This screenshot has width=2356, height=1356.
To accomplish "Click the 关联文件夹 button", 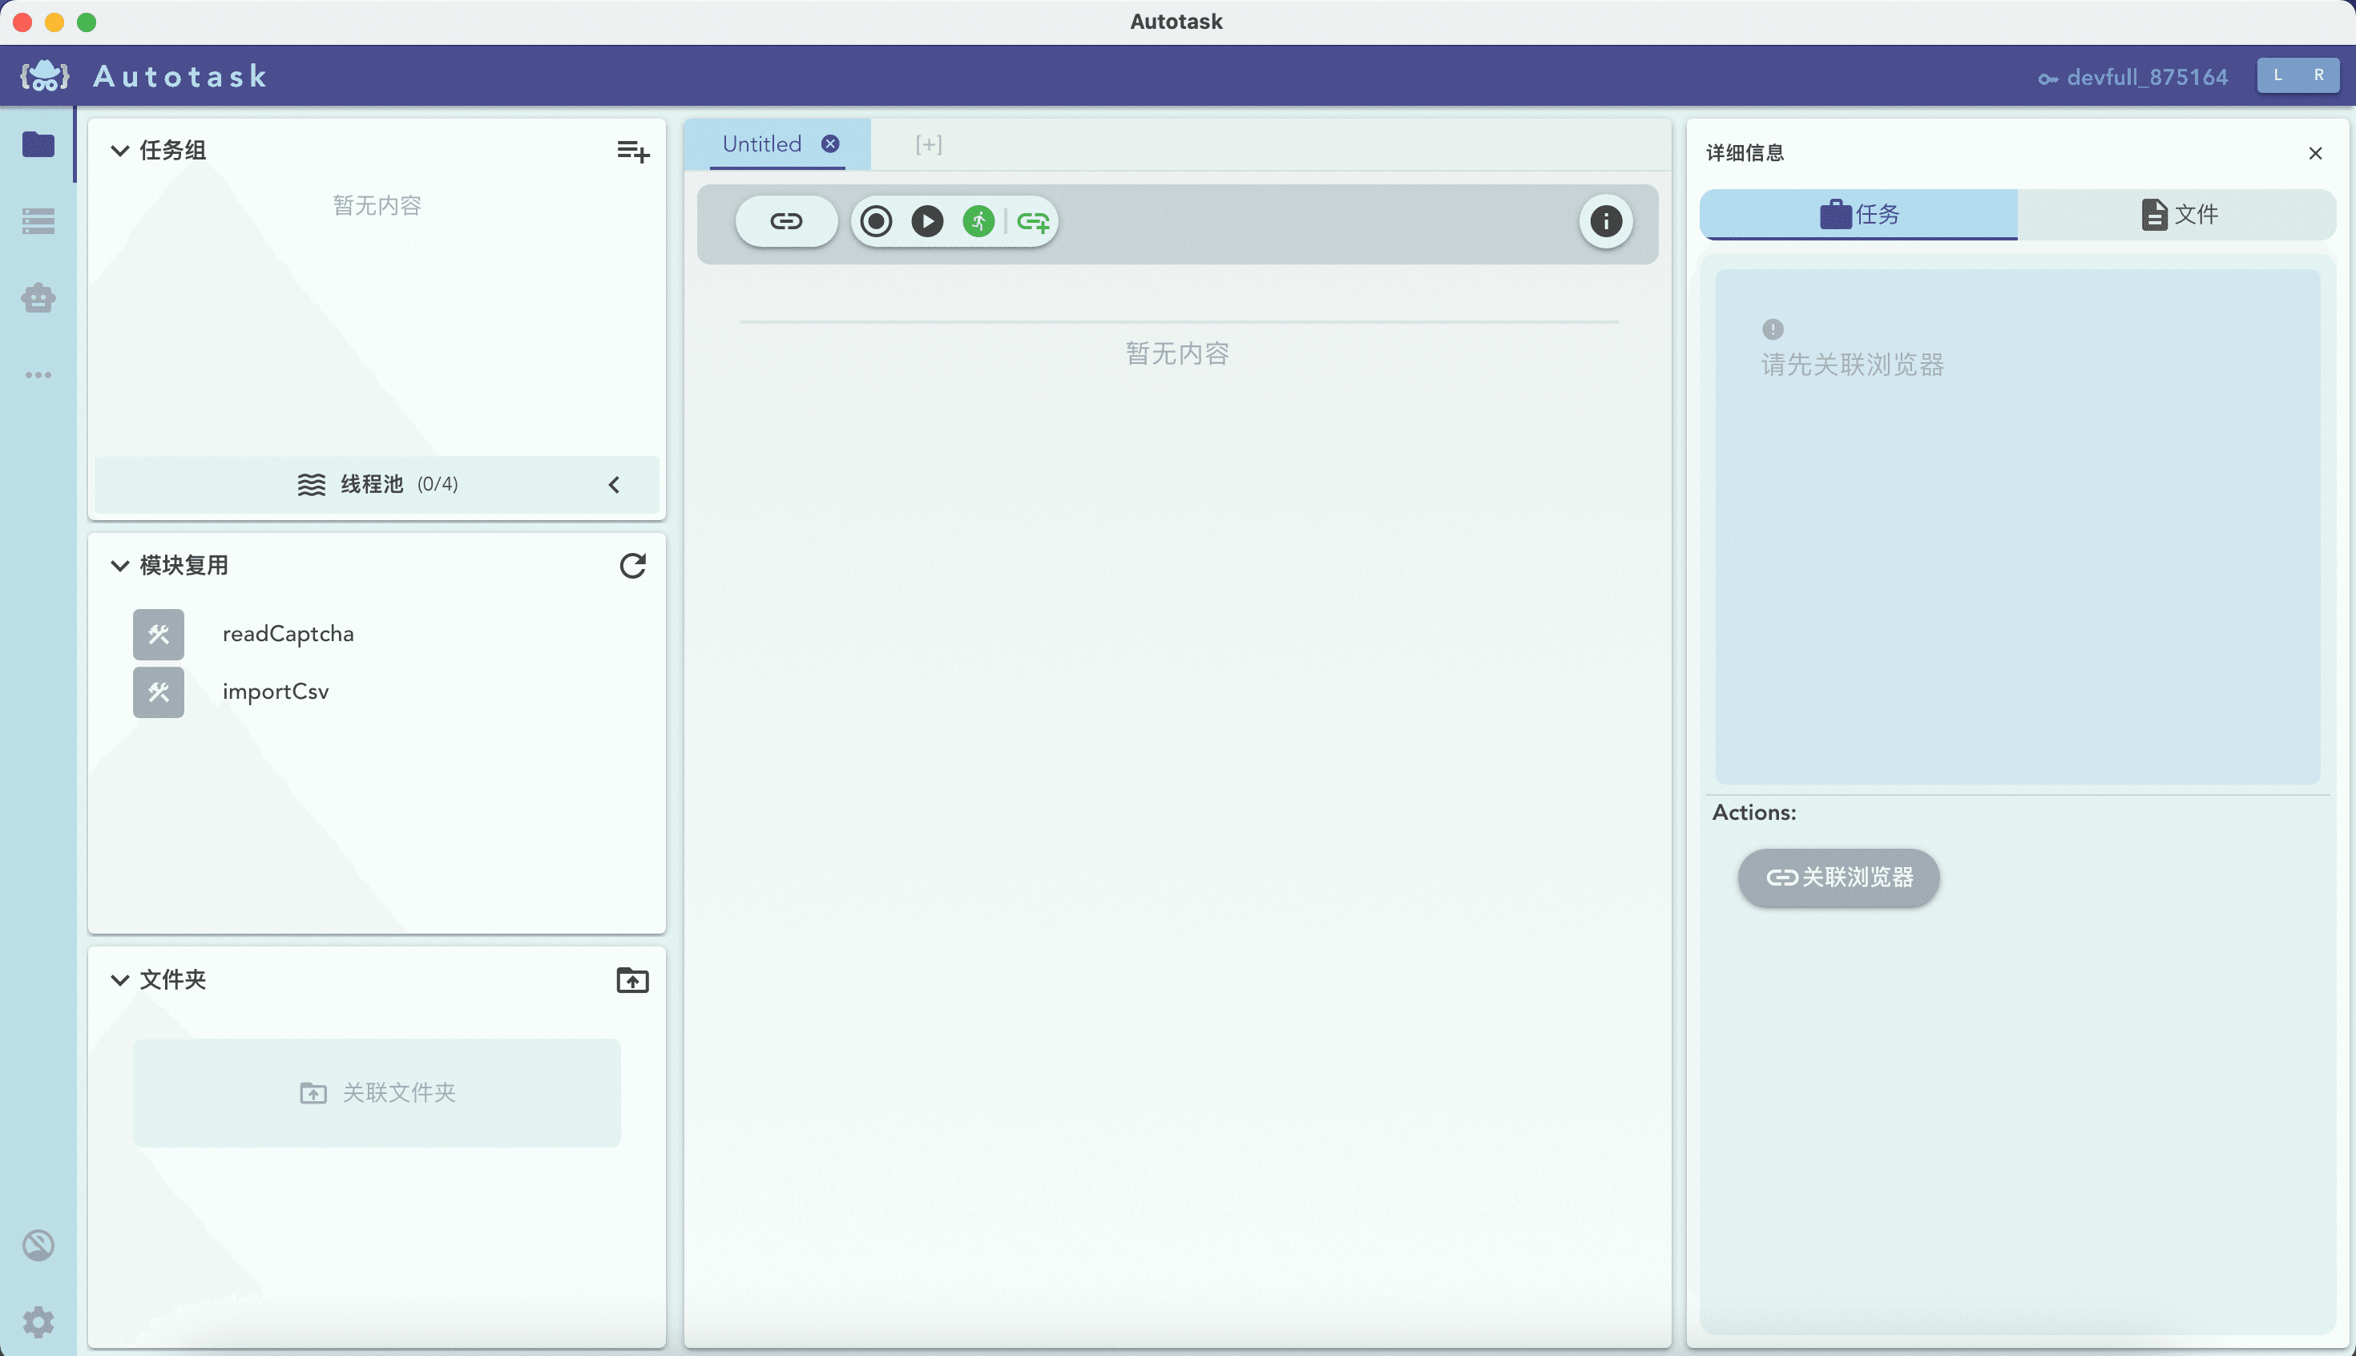I will pos(377,1092).
